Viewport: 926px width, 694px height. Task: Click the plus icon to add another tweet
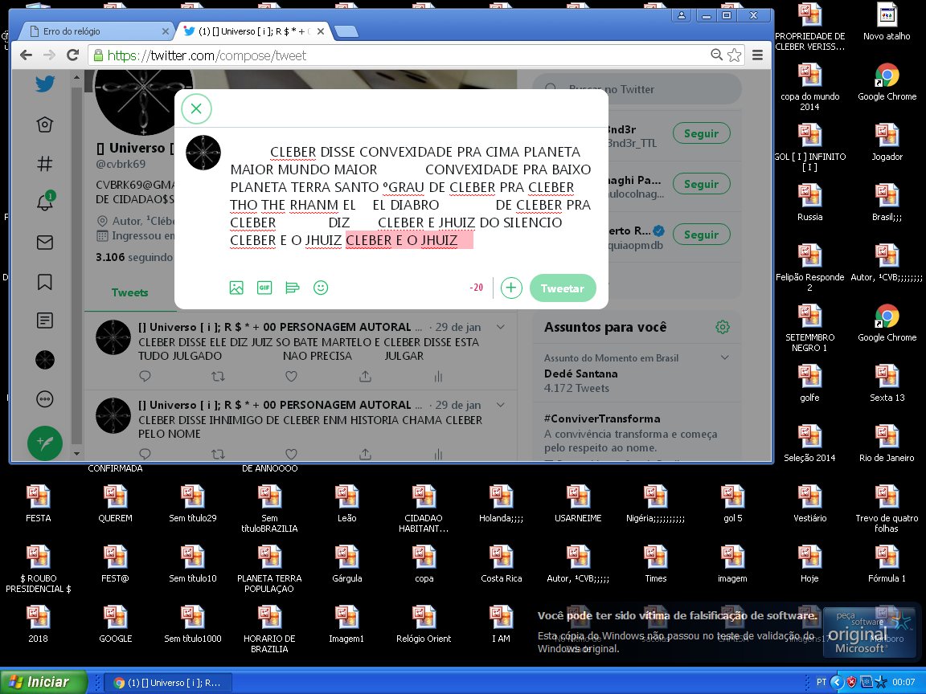tap(511, 287)
